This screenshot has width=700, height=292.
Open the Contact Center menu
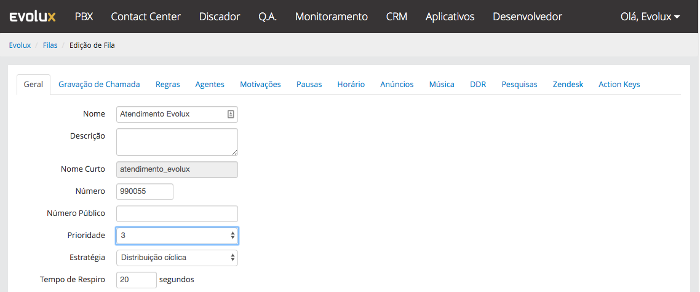click(x=146, y=17)
